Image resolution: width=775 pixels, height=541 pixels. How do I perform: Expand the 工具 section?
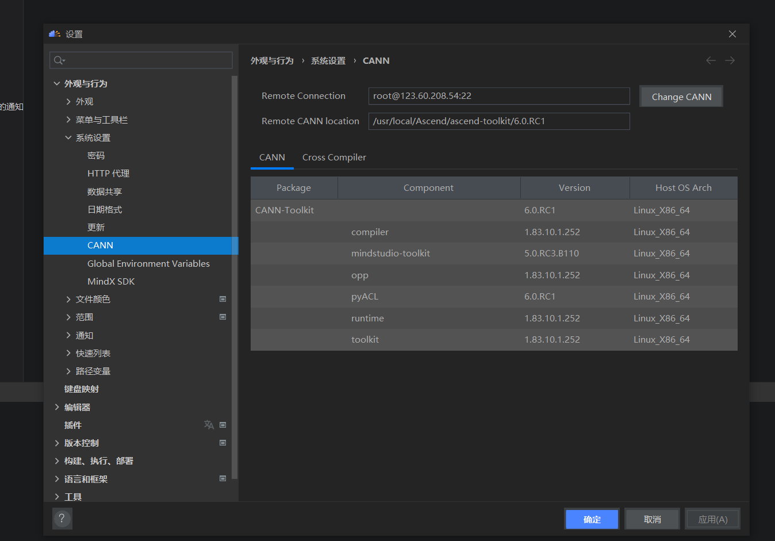pos(57,497)
